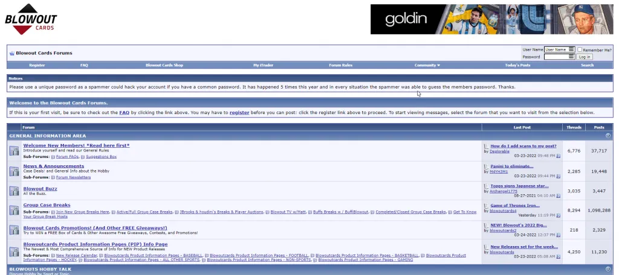Click the forum status icon beside Blowout Buzz
The image size is (619, 275).
pos(15,191)
